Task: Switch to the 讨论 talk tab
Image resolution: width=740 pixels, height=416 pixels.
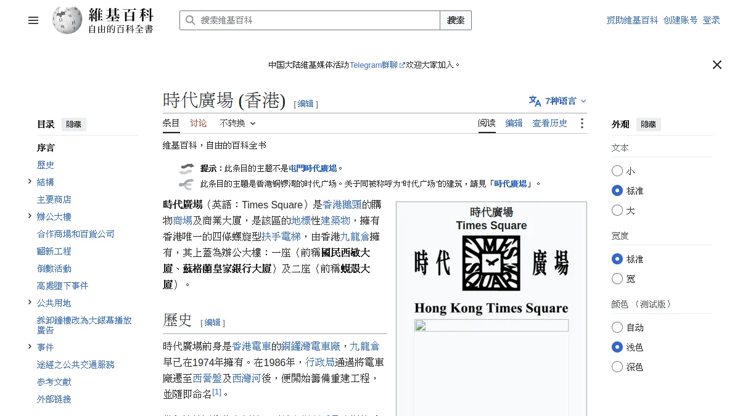Action: tap(199, 123)
